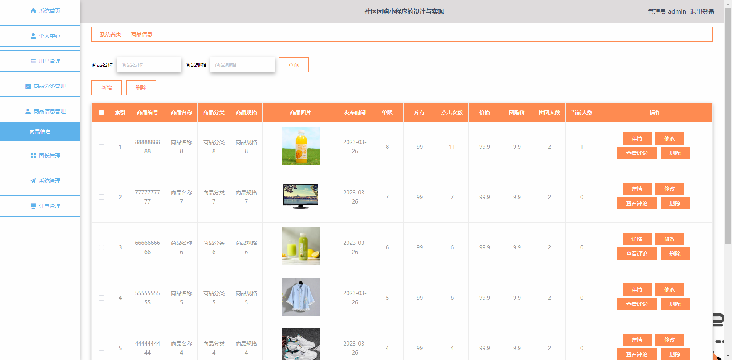
Task: Click 修改 for product 8888888888
Action: click(670, 138)
